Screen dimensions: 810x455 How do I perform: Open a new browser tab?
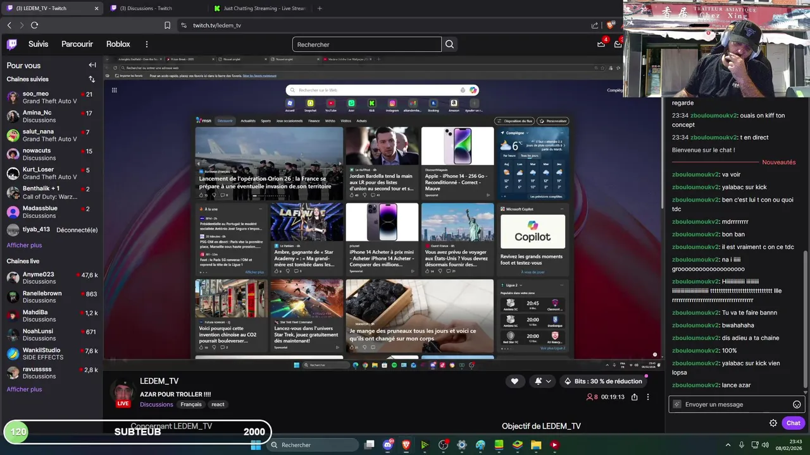(320, 8)
